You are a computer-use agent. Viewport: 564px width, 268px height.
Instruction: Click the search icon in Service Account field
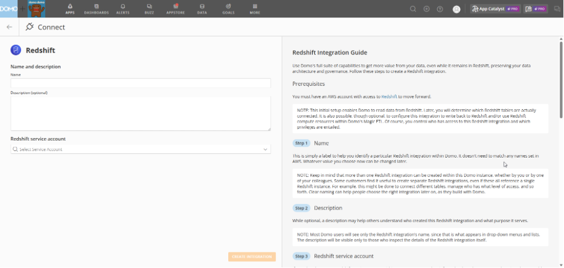tap(15, 149)
